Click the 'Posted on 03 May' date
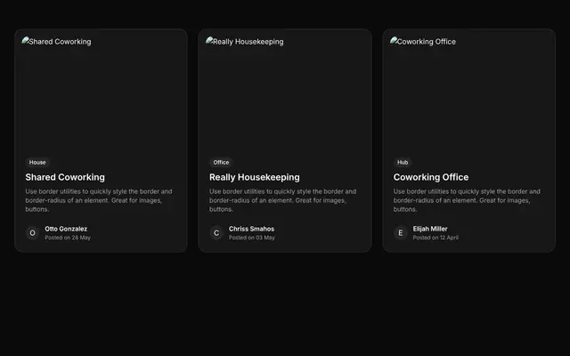The height and width of the screenshot is (356, 570). coord(251,238)
